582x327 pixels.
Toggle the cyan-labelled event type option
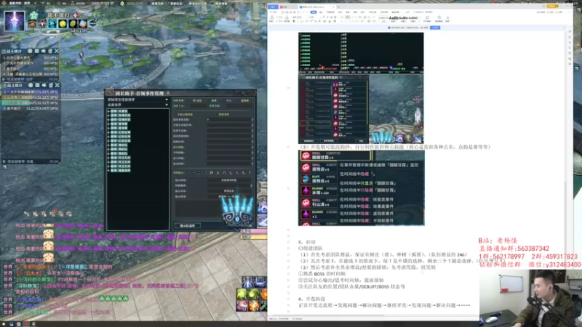(214, 100)
